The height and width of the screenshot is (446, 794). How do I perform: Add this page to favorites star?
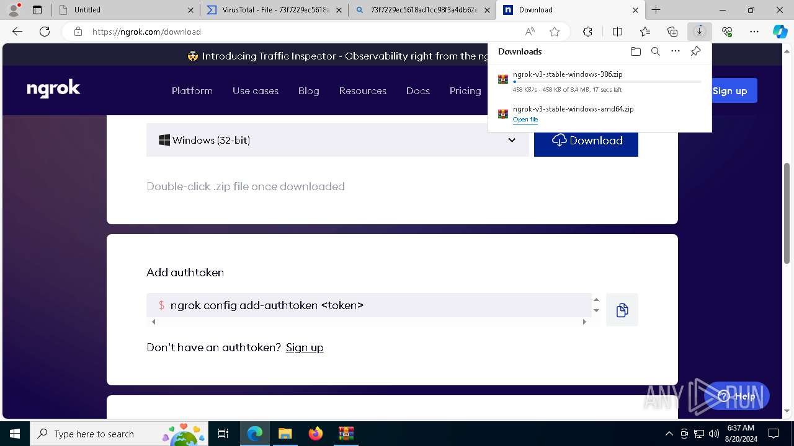coord(555,32)
